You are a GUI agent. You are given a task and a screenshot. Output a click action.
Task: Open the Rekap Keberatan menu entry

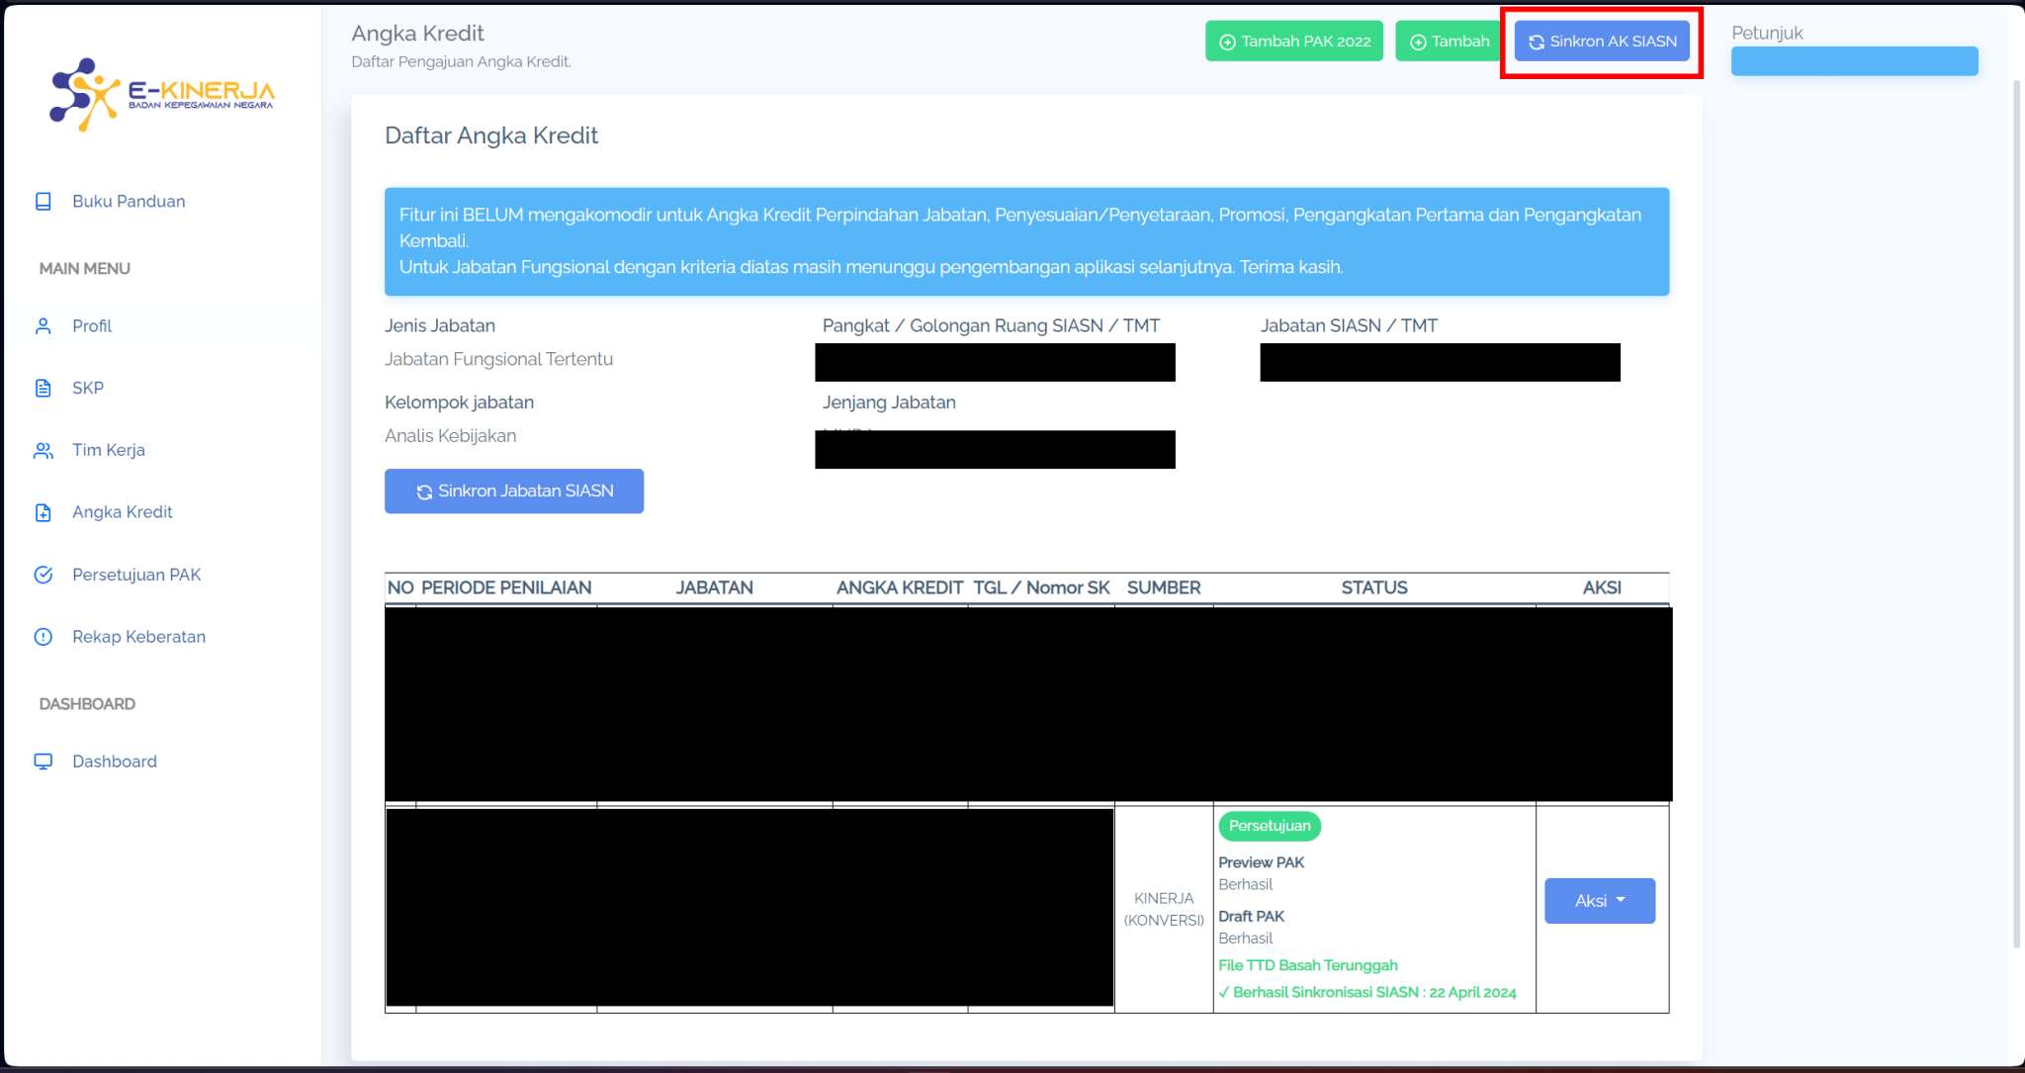pos(138,637)
